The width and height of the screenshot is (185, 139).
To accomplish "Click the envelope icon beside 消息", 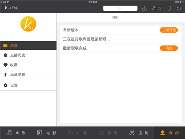I will pyautogui.click(x=5, y=46).
